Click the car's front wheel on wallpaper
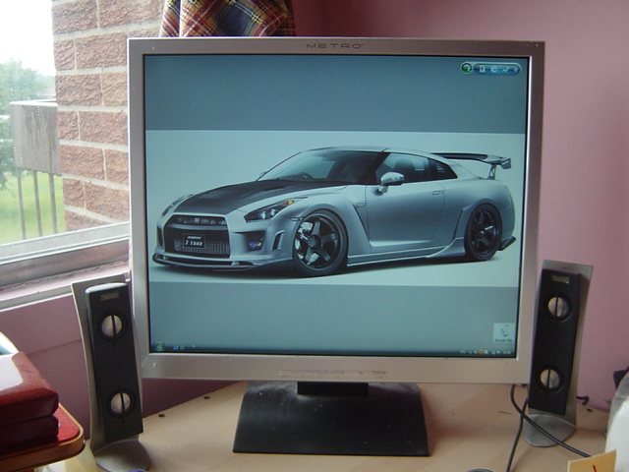Viewport: 629px width, 472px height. [318, 243]
